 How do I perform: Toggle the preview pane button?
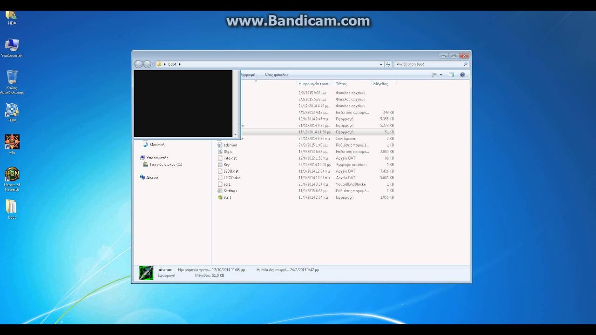pos(451,75)
